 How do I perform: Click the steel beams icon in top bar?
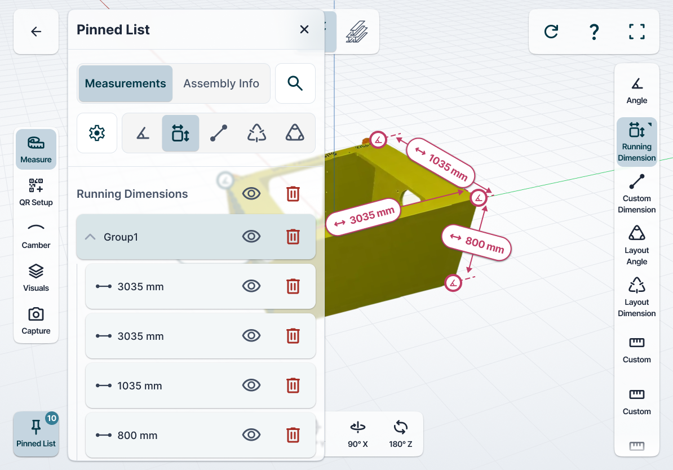point(357,32)
